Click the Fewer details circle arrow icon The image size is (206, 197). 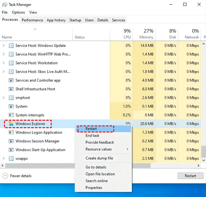5,176
